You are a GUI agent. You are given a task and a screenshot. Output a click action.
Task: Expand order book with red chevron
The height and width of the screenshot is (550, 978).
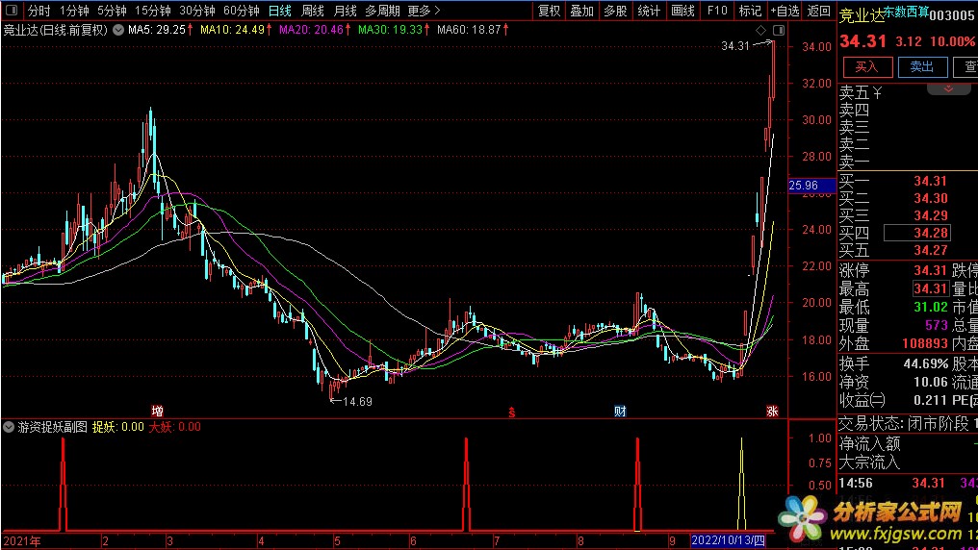948,89
